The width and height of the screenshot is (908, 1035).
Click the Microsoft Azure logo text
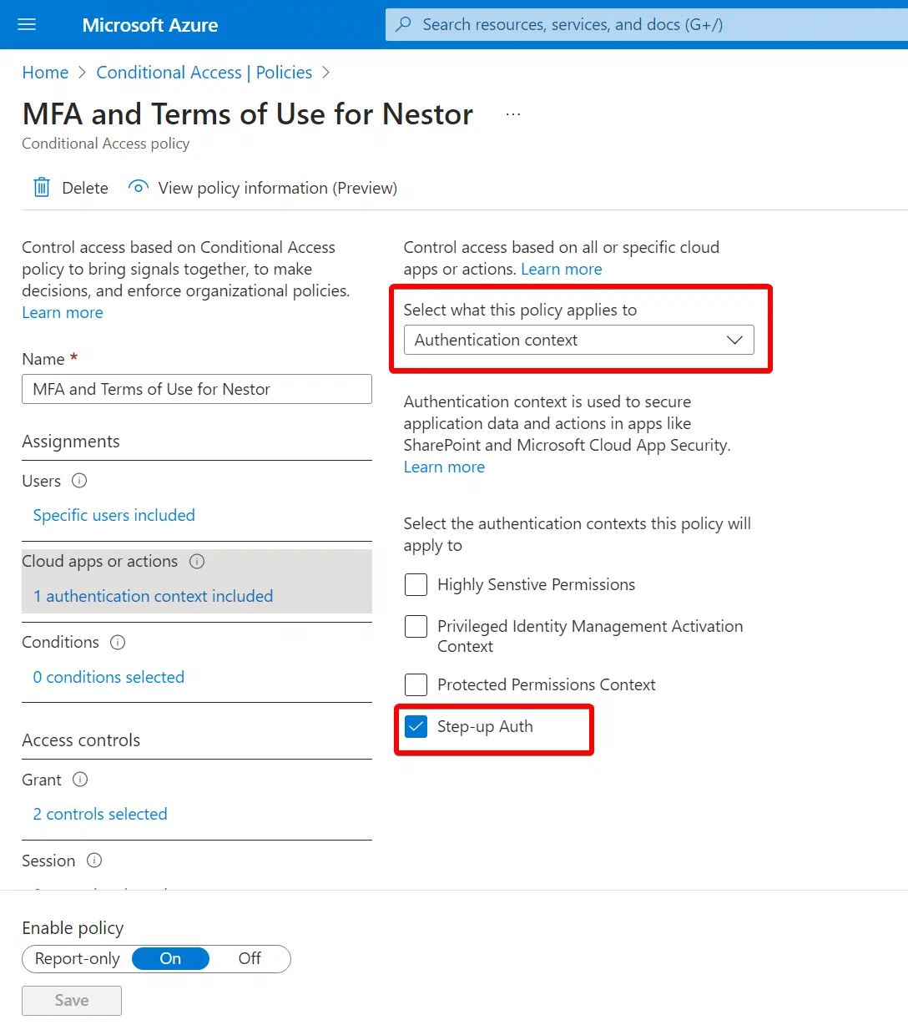[x=150, y=25]
